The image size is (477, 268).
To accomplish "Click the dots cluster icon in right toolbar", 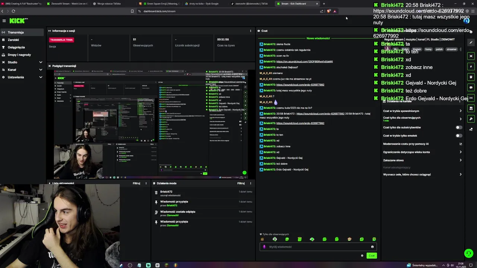I will [x=471, y=129].
